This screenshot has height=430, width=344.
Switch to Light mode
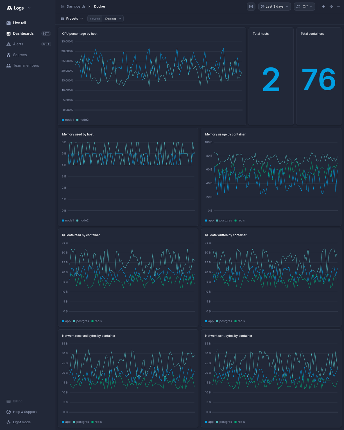click(22, 422)
